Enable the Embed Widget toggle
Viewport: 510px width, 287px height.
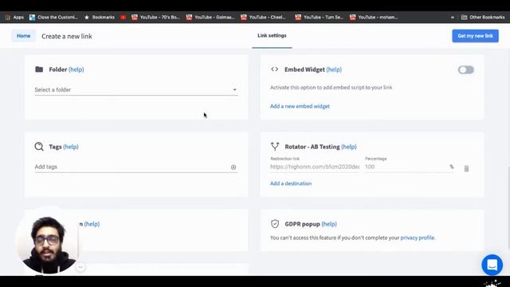tap(465, 69)
